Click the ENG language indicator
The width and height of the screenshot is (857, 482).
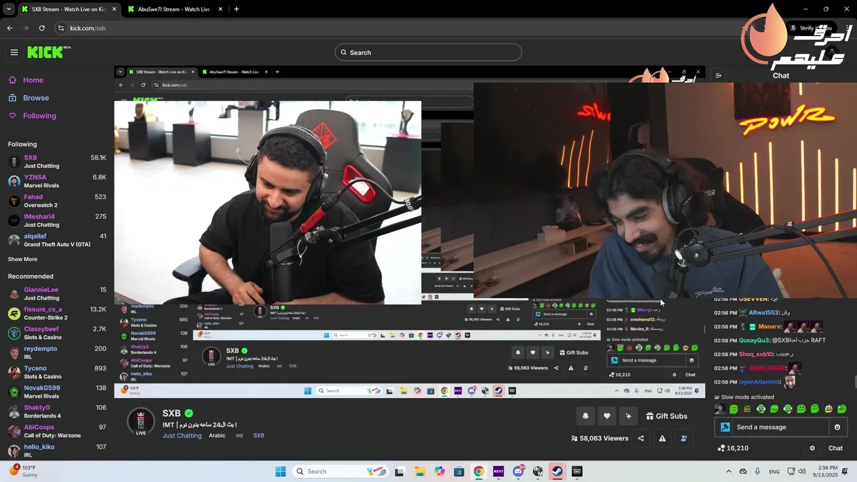coord(774,471)
